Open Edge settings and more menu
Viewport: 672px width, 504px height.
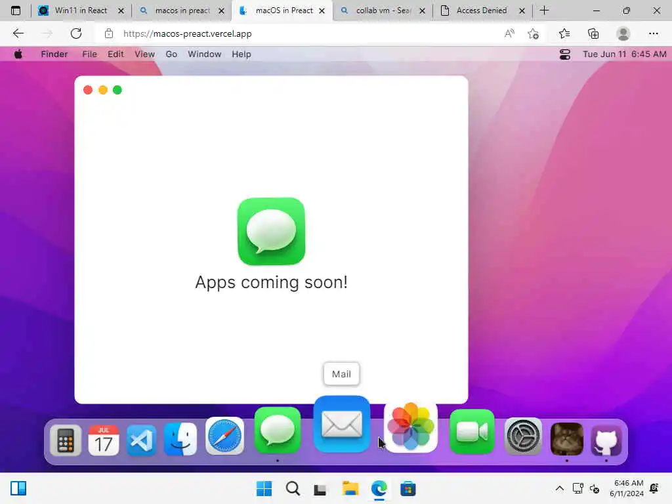pyautogui.click(x=653, y=33)
